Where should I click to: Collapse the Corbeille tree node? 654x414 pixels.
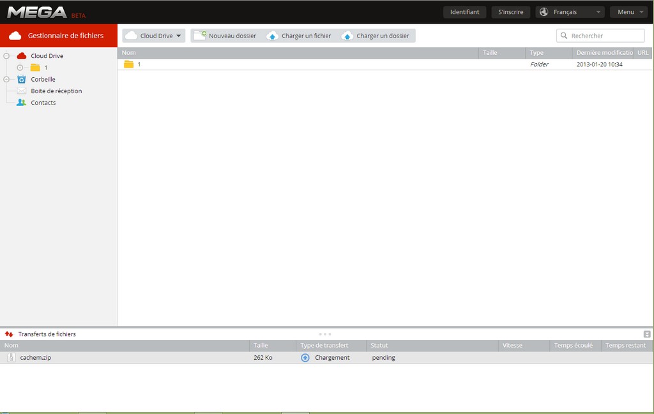point(6,79)
